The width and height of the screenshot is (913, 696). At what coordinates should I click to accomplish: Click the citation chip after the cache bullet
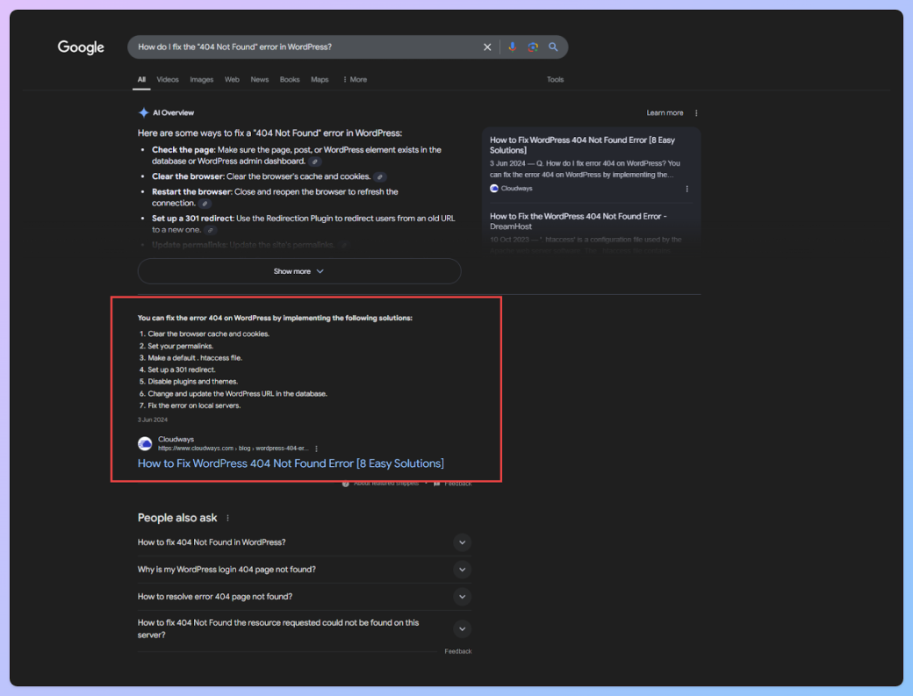(x=379, y=176)
